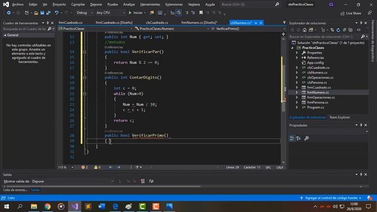Image resolution: width=377 pixels, height=212 pixels.
Task: Save the current file with the disk icon
Action: pyautogui.click(x=42, y=13)
